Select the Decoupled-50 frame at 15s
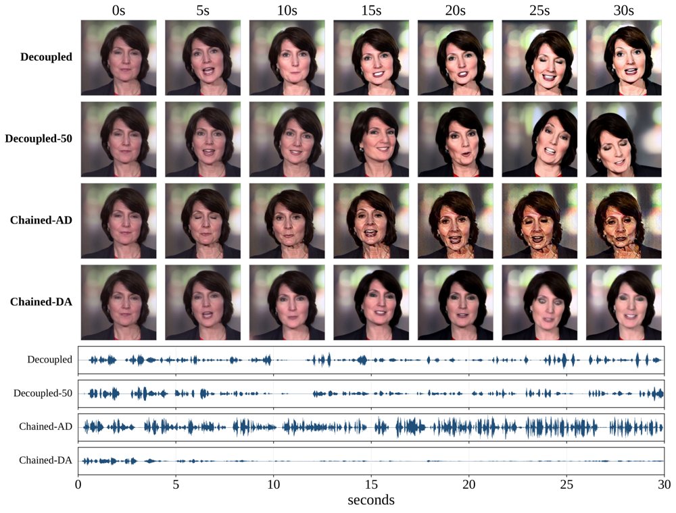Viewport: 676px width, 513px height. tap(371, 140)
